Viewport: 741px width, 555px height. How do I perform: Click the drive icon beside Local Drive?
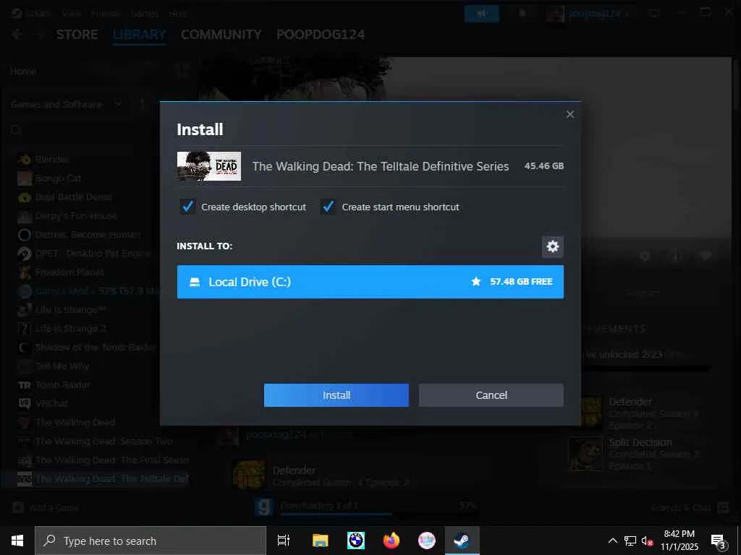click(x=194, y=283)
